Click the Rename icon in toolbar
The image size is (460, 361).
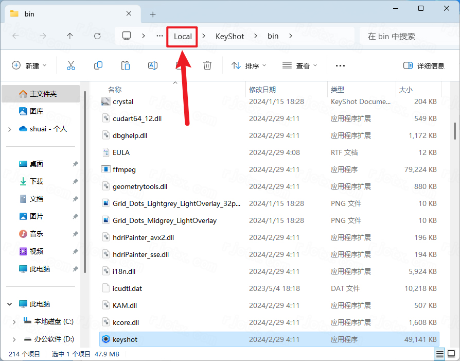tap(152, 65)
